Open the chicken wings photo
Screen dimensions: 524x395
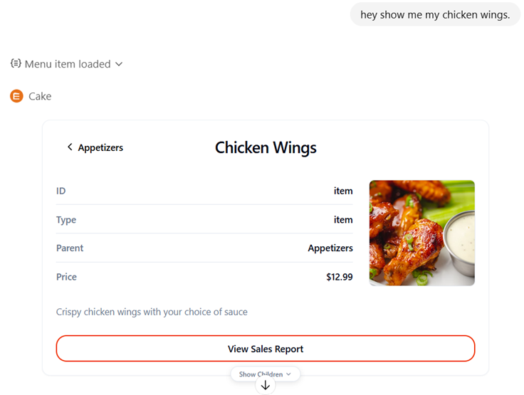pyautogui.click(x=421, y=233)
